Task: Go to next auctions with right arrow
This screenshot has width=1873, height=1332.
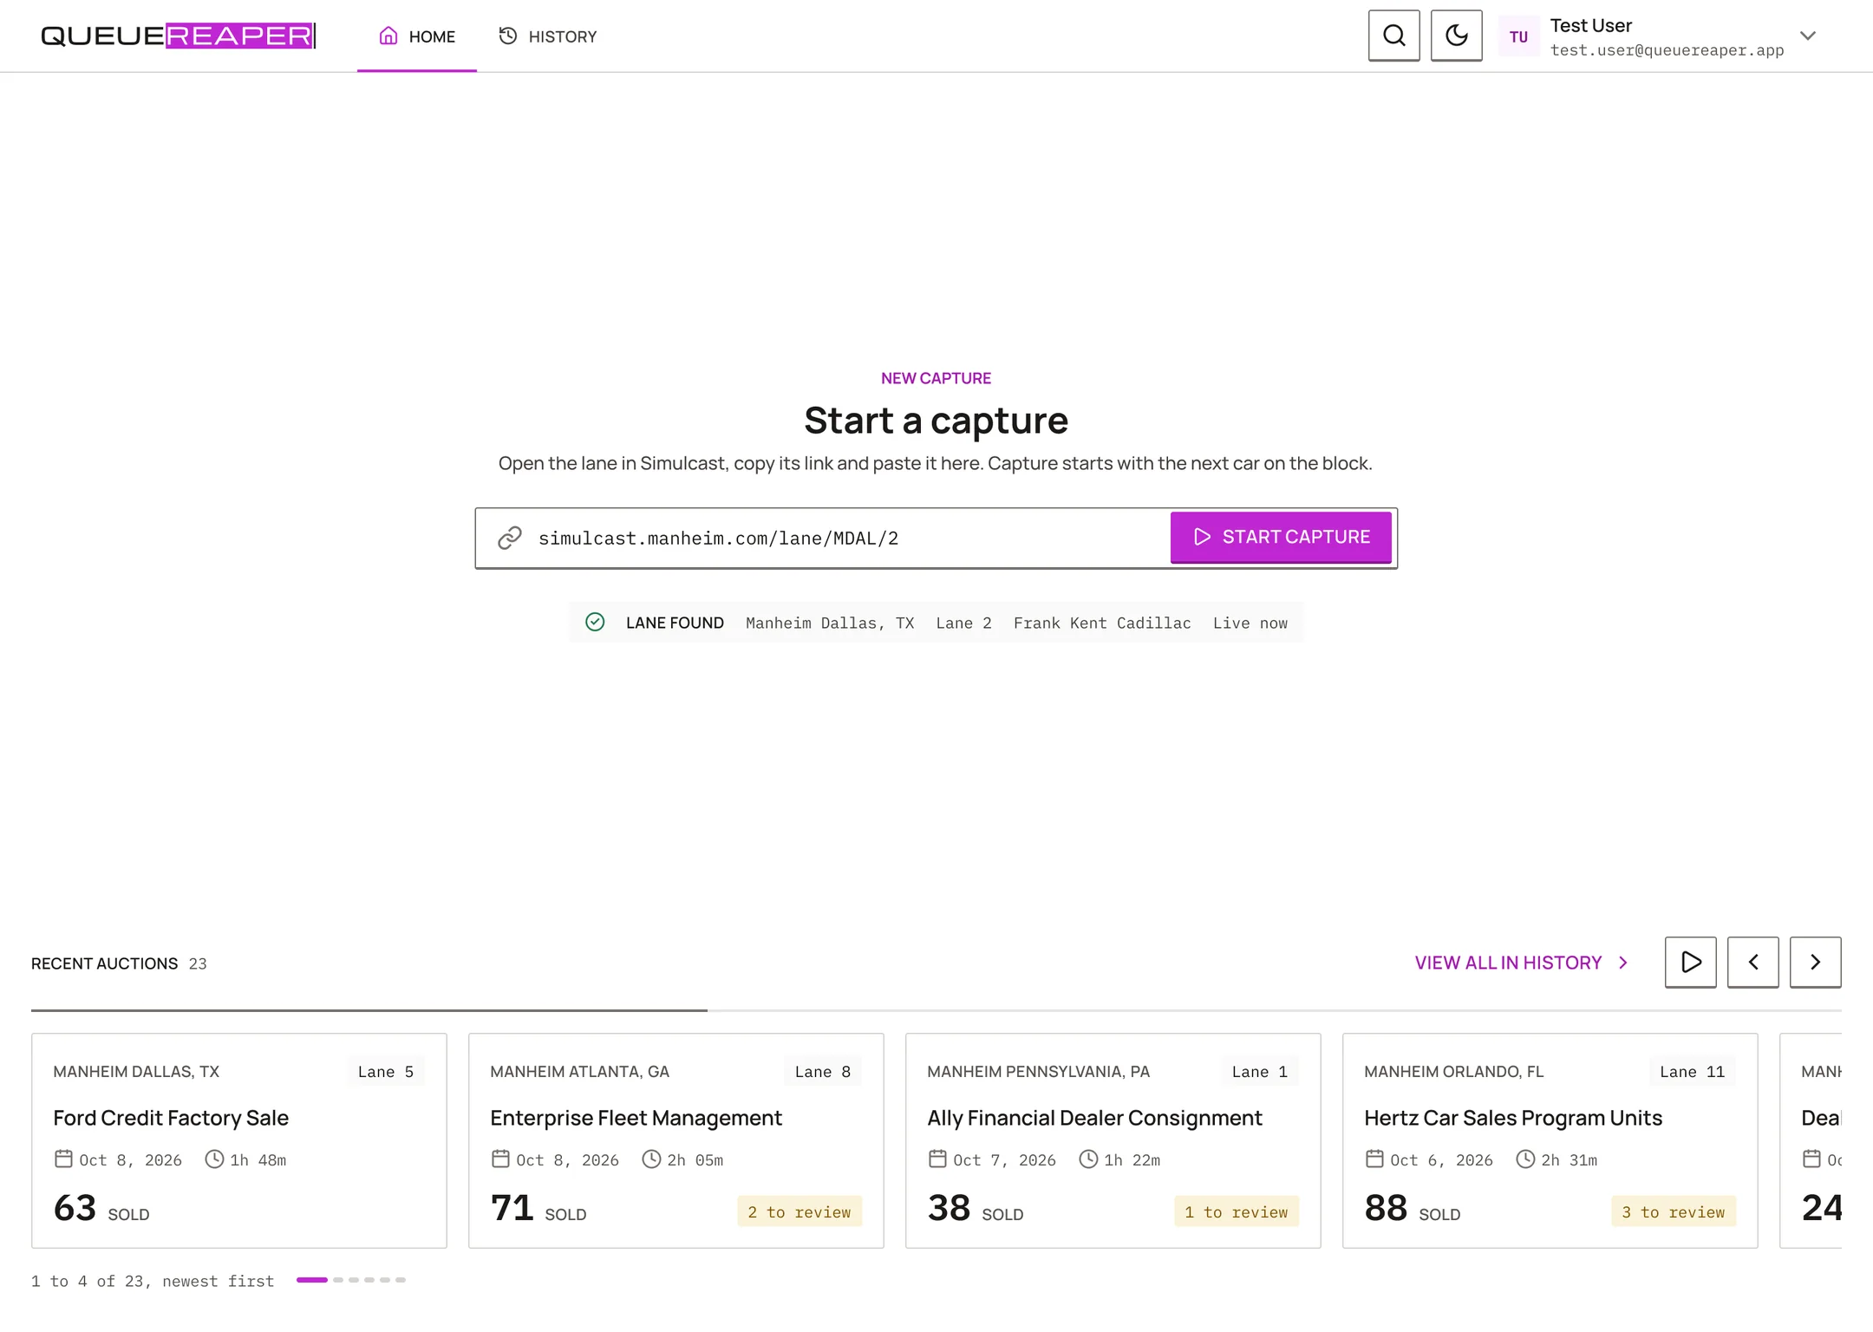Action: (x=1815, y=962)
